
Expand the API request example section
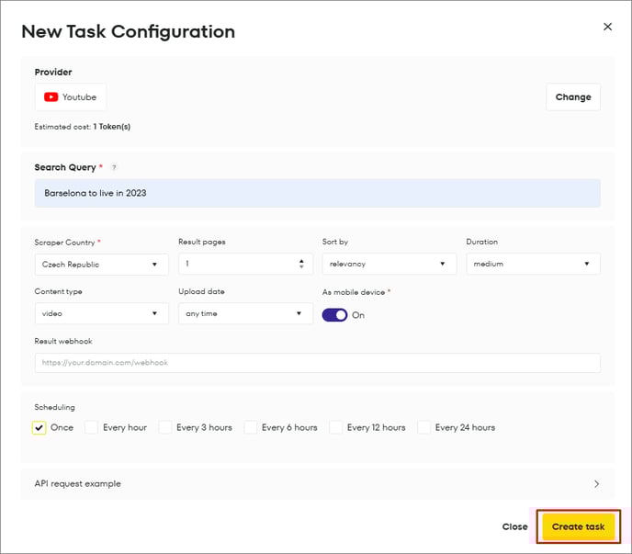tap(318, 484)
